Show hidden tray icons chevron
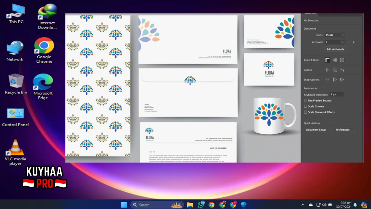 pyautogui.click(x=303, y=205)
